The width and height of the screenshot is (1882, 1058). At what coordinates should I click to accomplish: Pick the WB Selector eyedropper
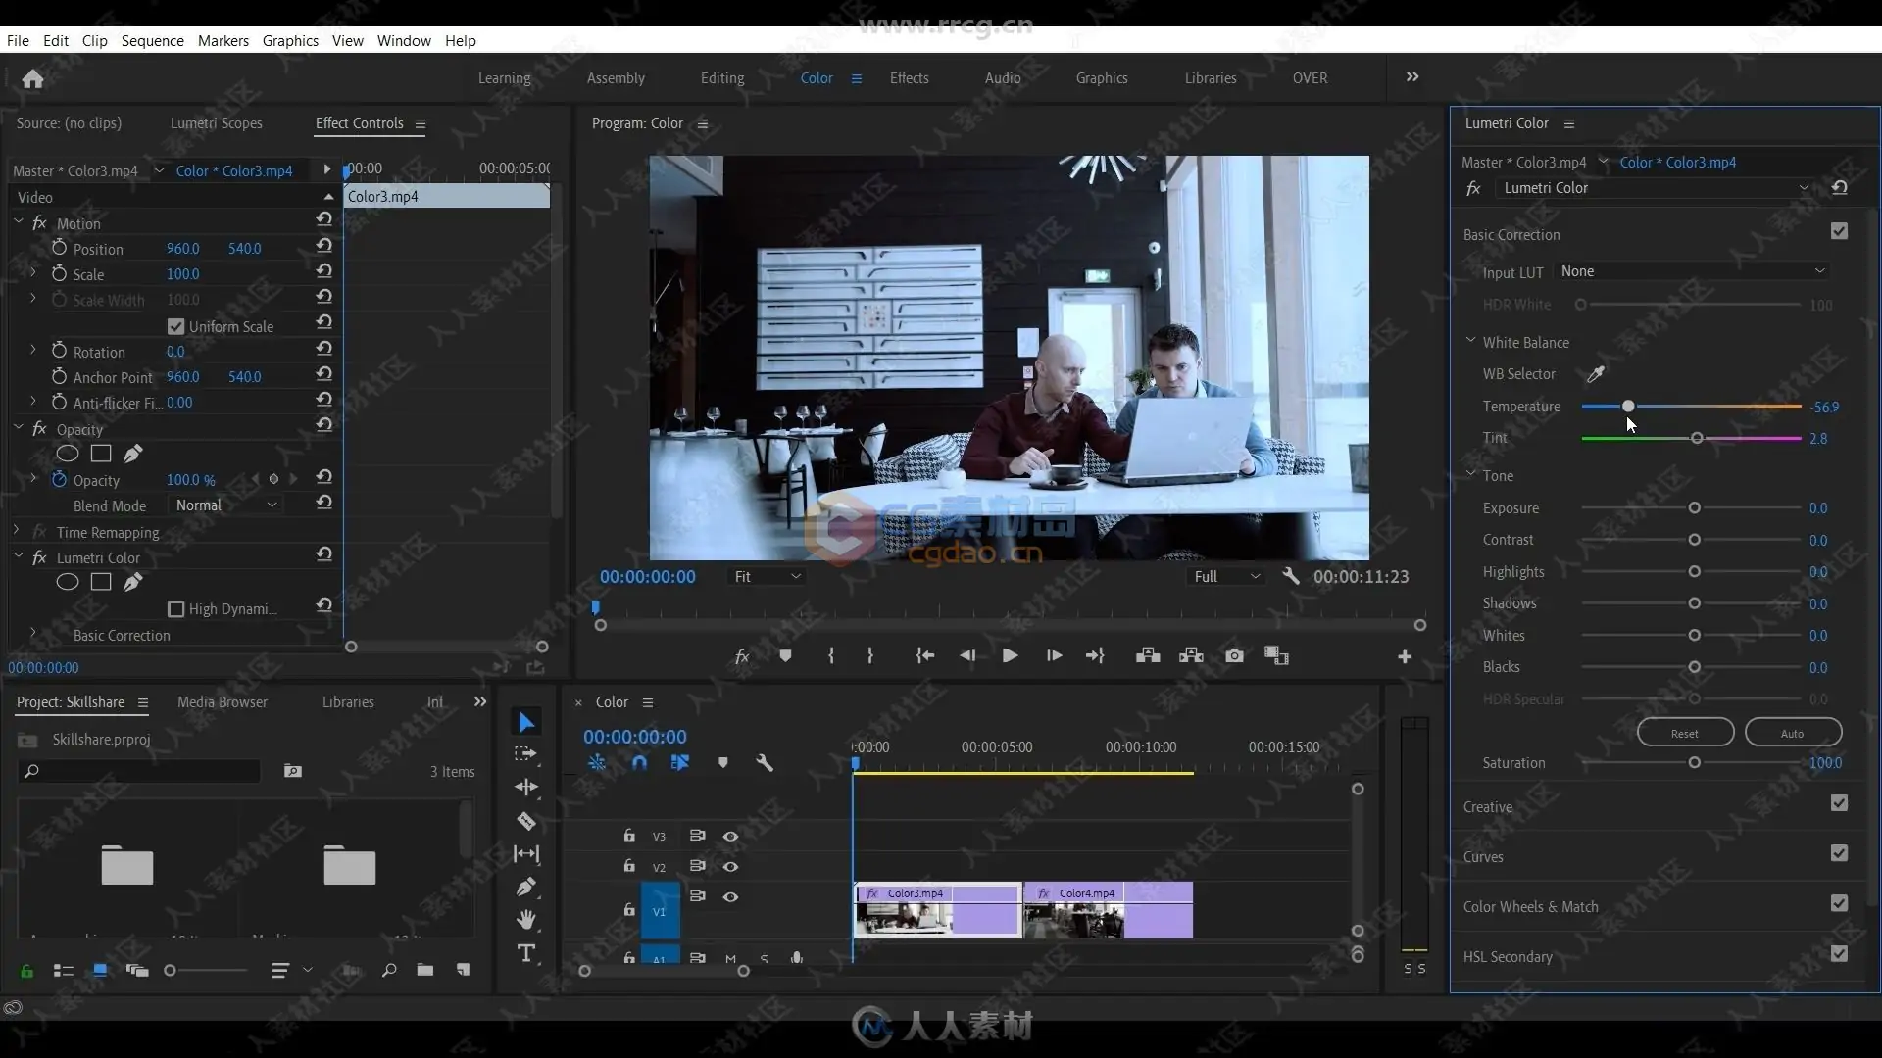click(1596, 374)
